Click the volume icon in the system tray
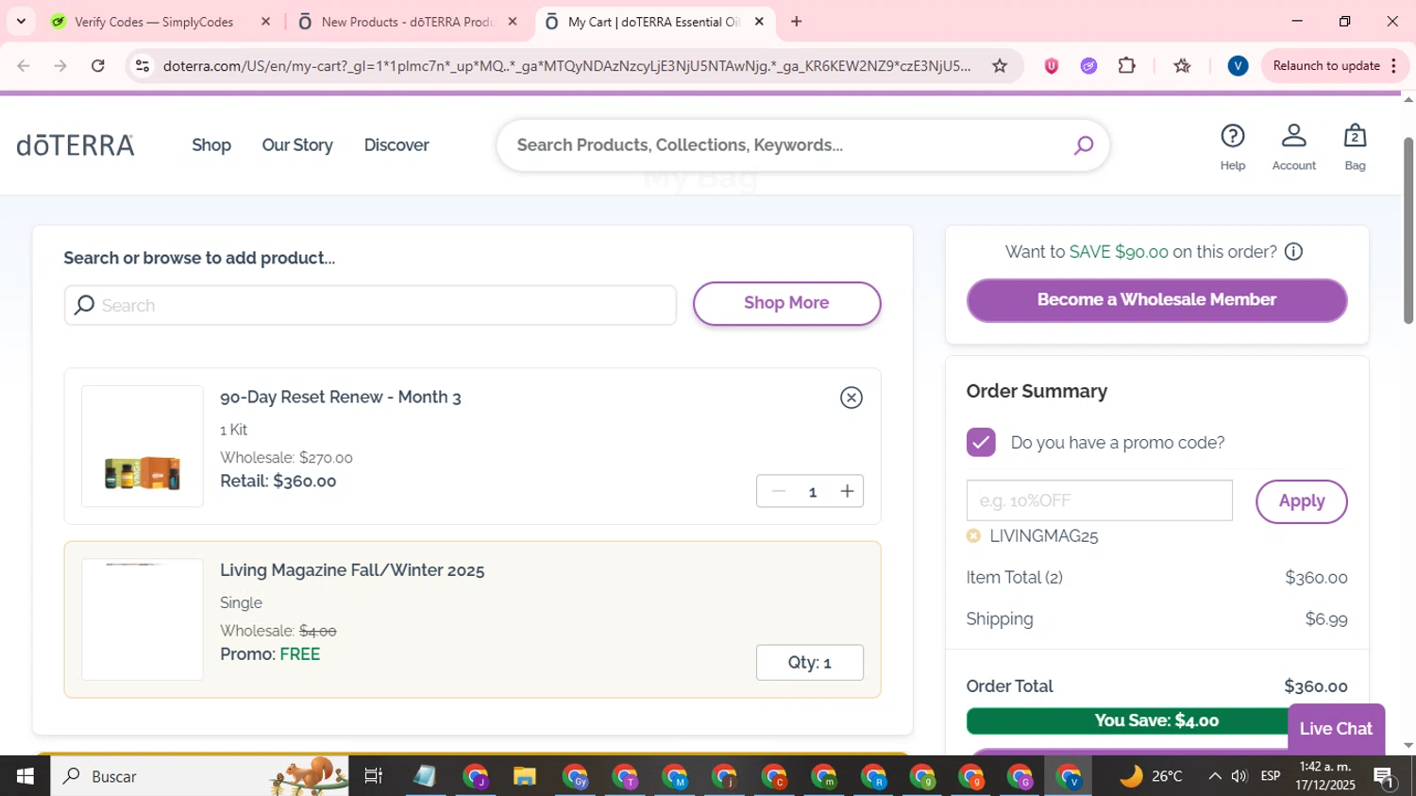 [1239, 776]
